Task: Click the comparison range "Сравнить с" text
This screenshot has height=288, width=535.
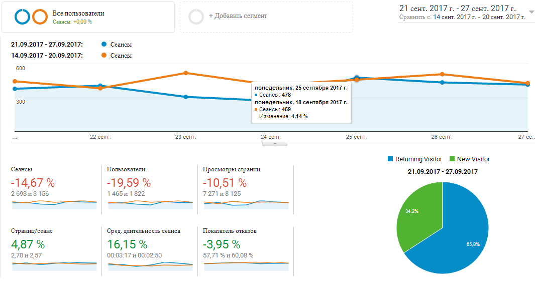Action: coord(462,17)
